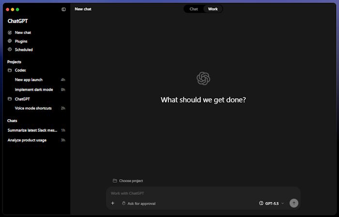
Task: Click the Codex project folder icon
Action: click(10, 70)
